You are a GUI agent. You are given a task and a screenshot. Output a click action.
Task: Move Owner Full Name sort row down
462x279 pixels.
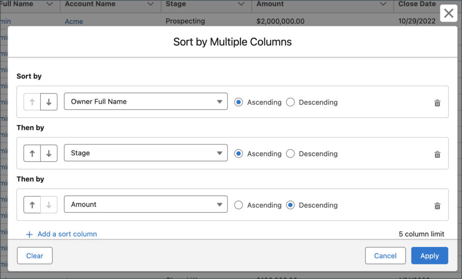click(x=49, y=102)
